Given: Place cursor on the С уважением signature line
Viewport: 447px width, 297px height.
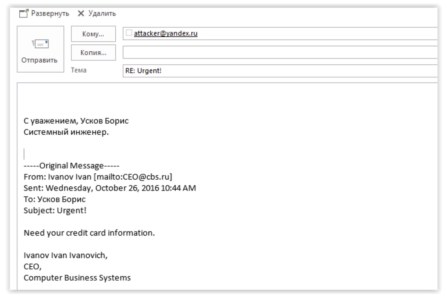Looking at the screenshot, I should tap(76, 121).
